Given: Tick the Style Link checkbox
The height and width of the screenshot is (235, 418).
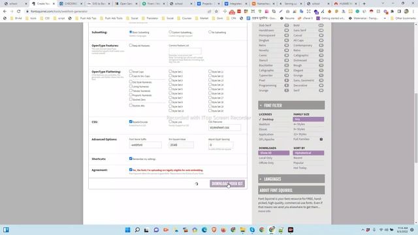Looking at the screenshot, I should (170, 122).
